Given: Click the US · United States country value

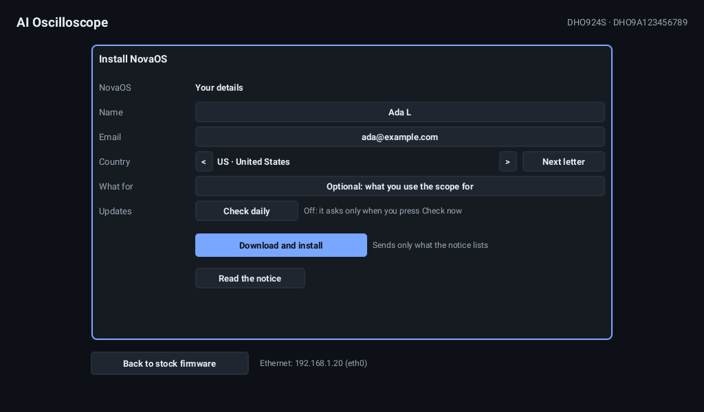Looking at the screenshot, I should [x=254, y=162].
